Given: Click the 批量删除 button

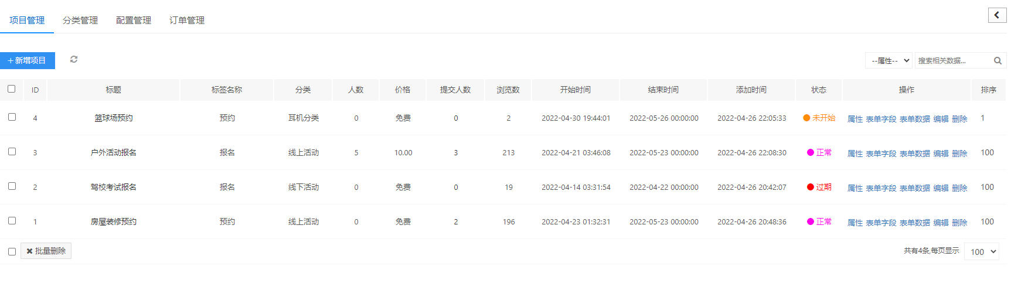Looking at the screenshot, I should click(x=46, y=251).
